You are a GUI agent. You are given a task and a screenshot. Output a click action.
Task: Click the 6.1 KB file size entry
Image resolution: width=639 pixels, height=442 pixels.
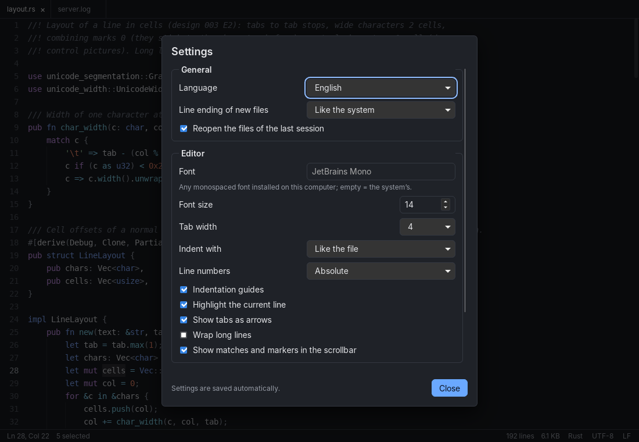click(x=550, y=436)
